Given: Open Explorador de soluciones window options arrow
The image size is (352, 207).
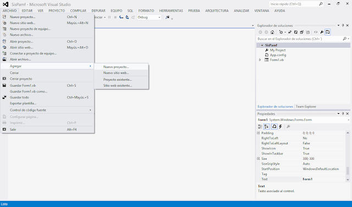Looking at the screenshot, I should point(339,26).
